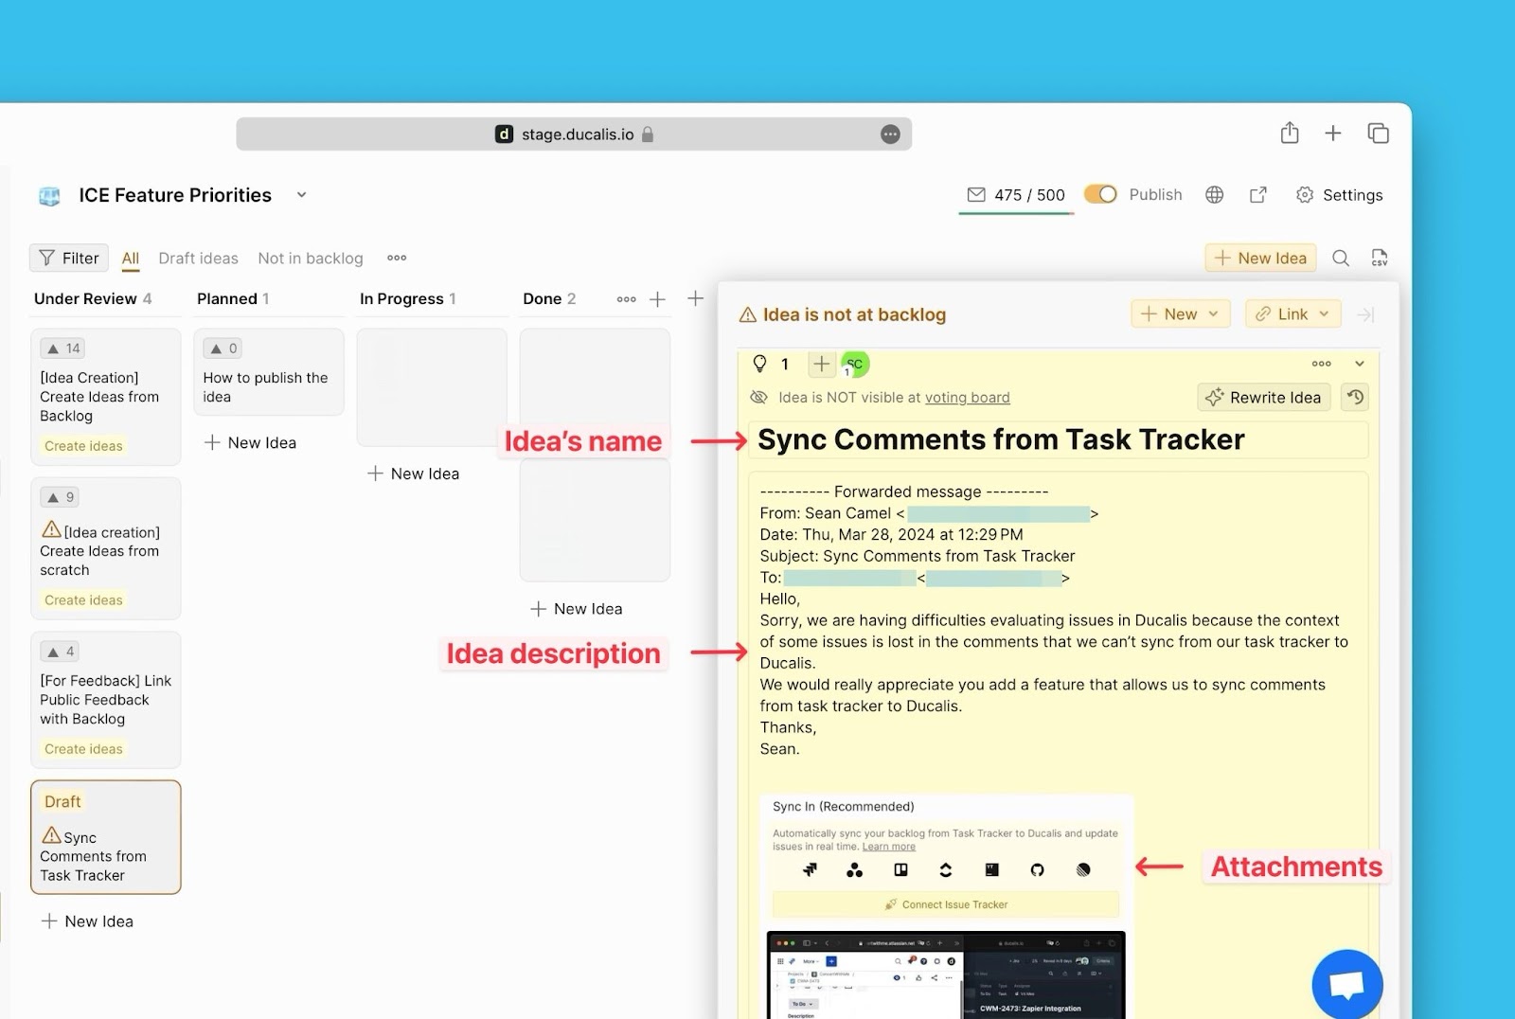1515x1019 pixels.
Task: Open the Done column overflow menu
Action: 626,298
